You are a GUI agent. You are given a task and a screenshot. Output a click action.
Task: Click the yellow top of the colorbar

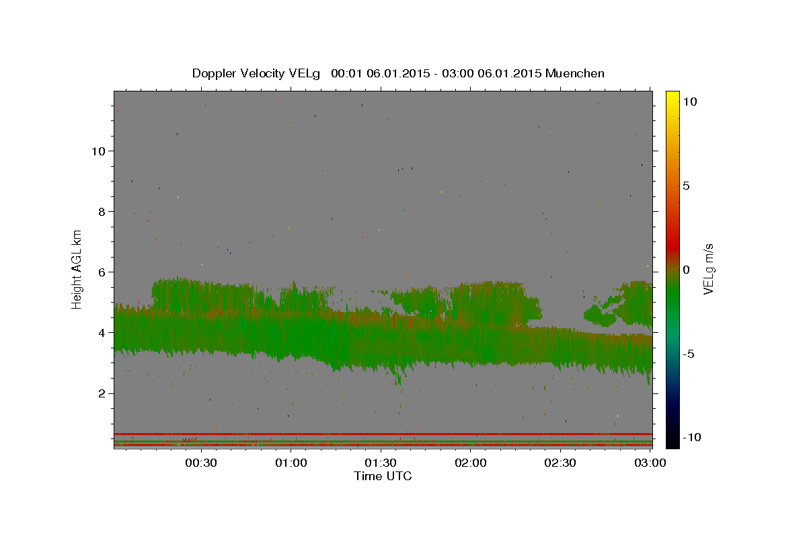[672, 96]
